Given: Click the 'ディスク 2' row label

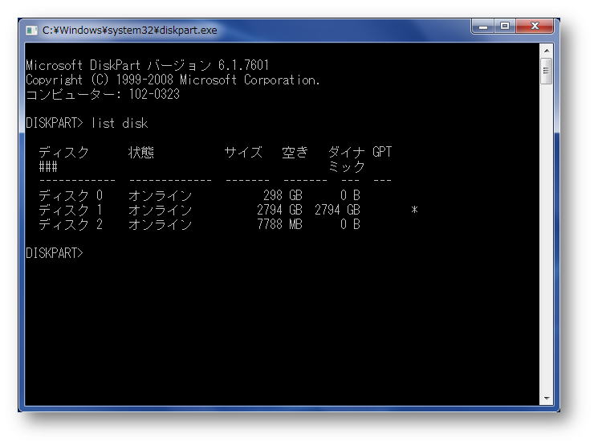Looking at the screenshot, I should tap(71, 224).
